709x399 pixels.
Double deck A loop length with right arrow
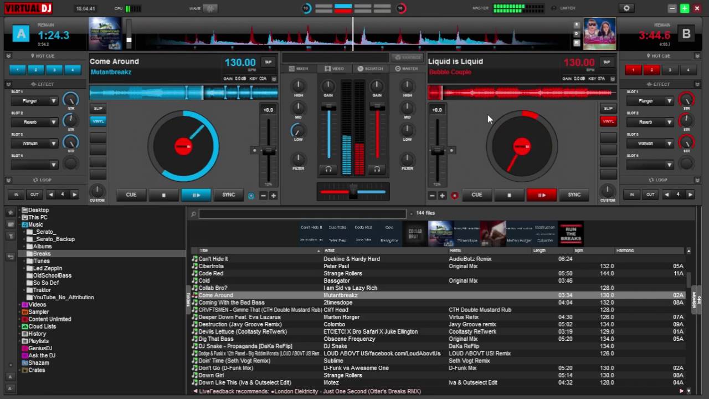tap(74, 195)
